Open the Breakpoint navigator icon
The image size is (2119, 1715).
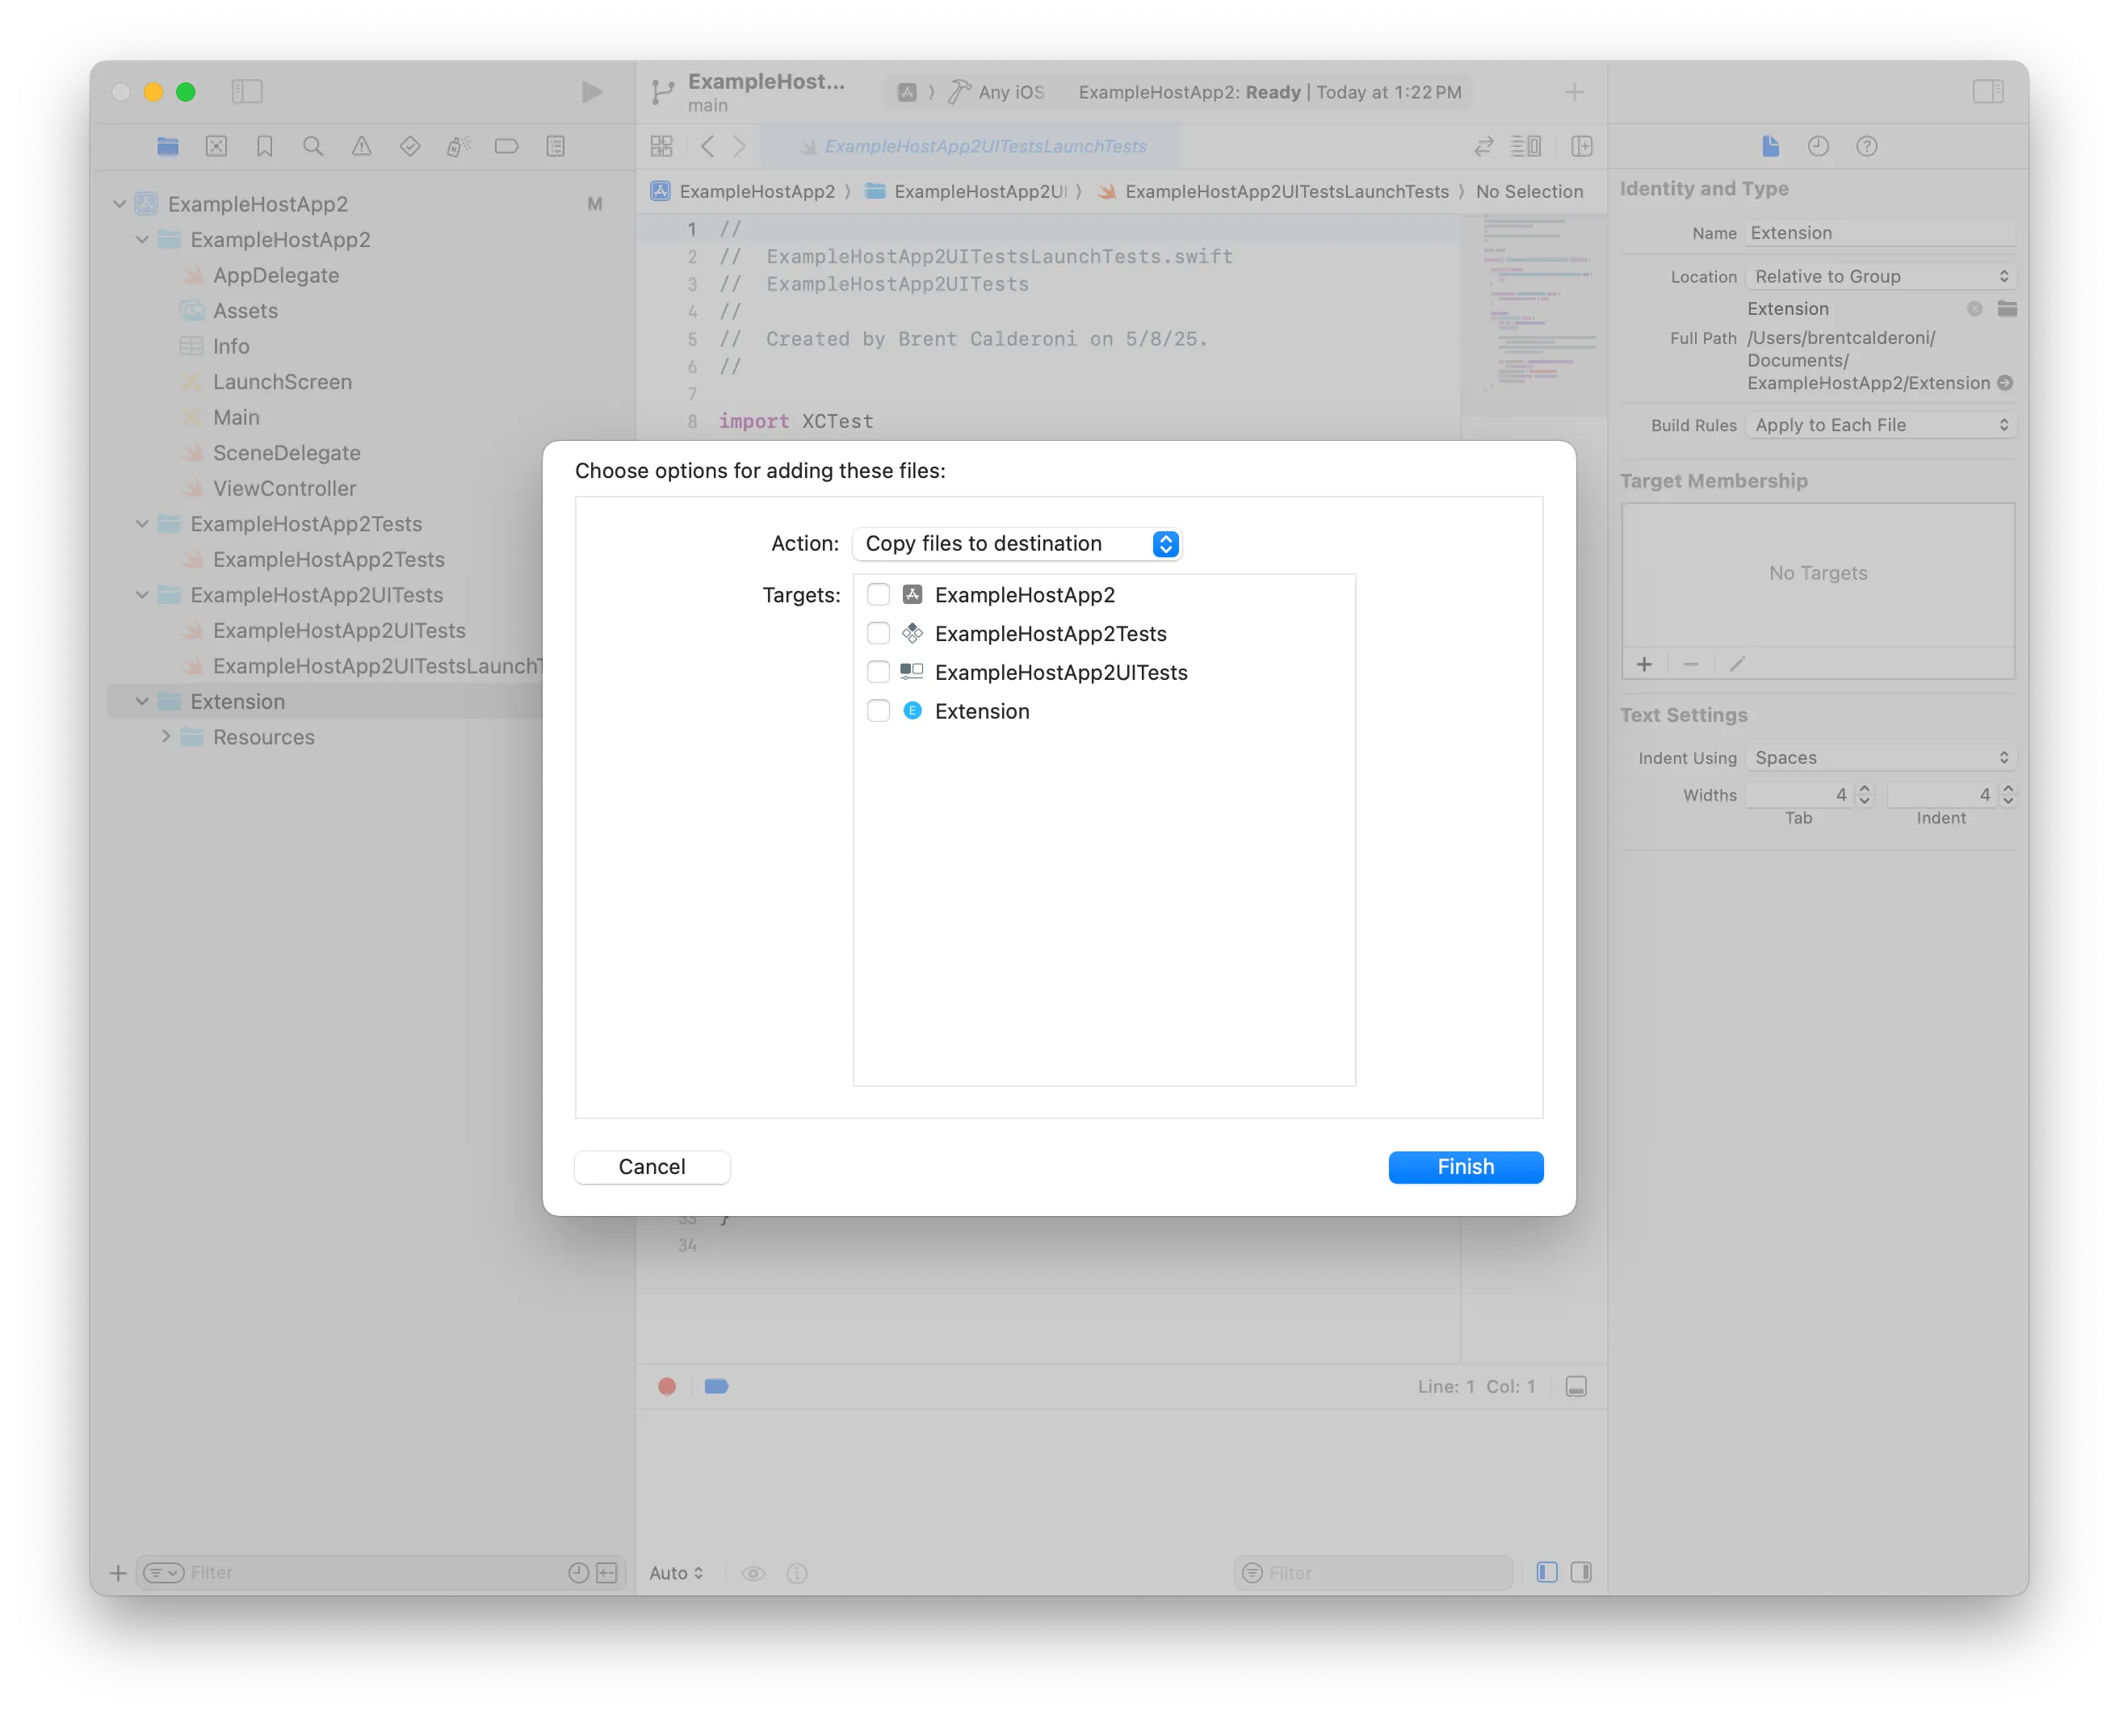(x=507, y=146)
